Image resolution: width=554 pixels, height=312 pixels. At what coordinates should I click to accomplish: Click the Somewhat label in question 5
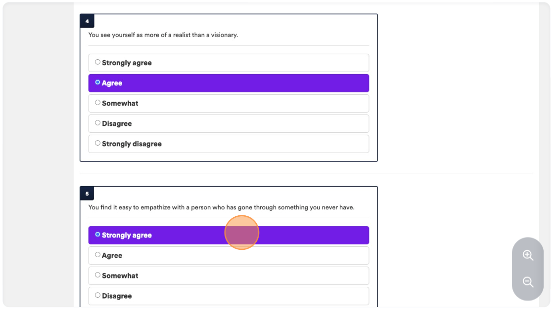point(120,275)
